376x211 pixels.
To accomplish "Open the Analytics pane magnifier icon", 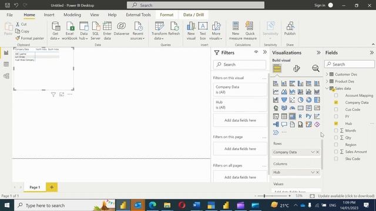I will (x=315, y=69).
